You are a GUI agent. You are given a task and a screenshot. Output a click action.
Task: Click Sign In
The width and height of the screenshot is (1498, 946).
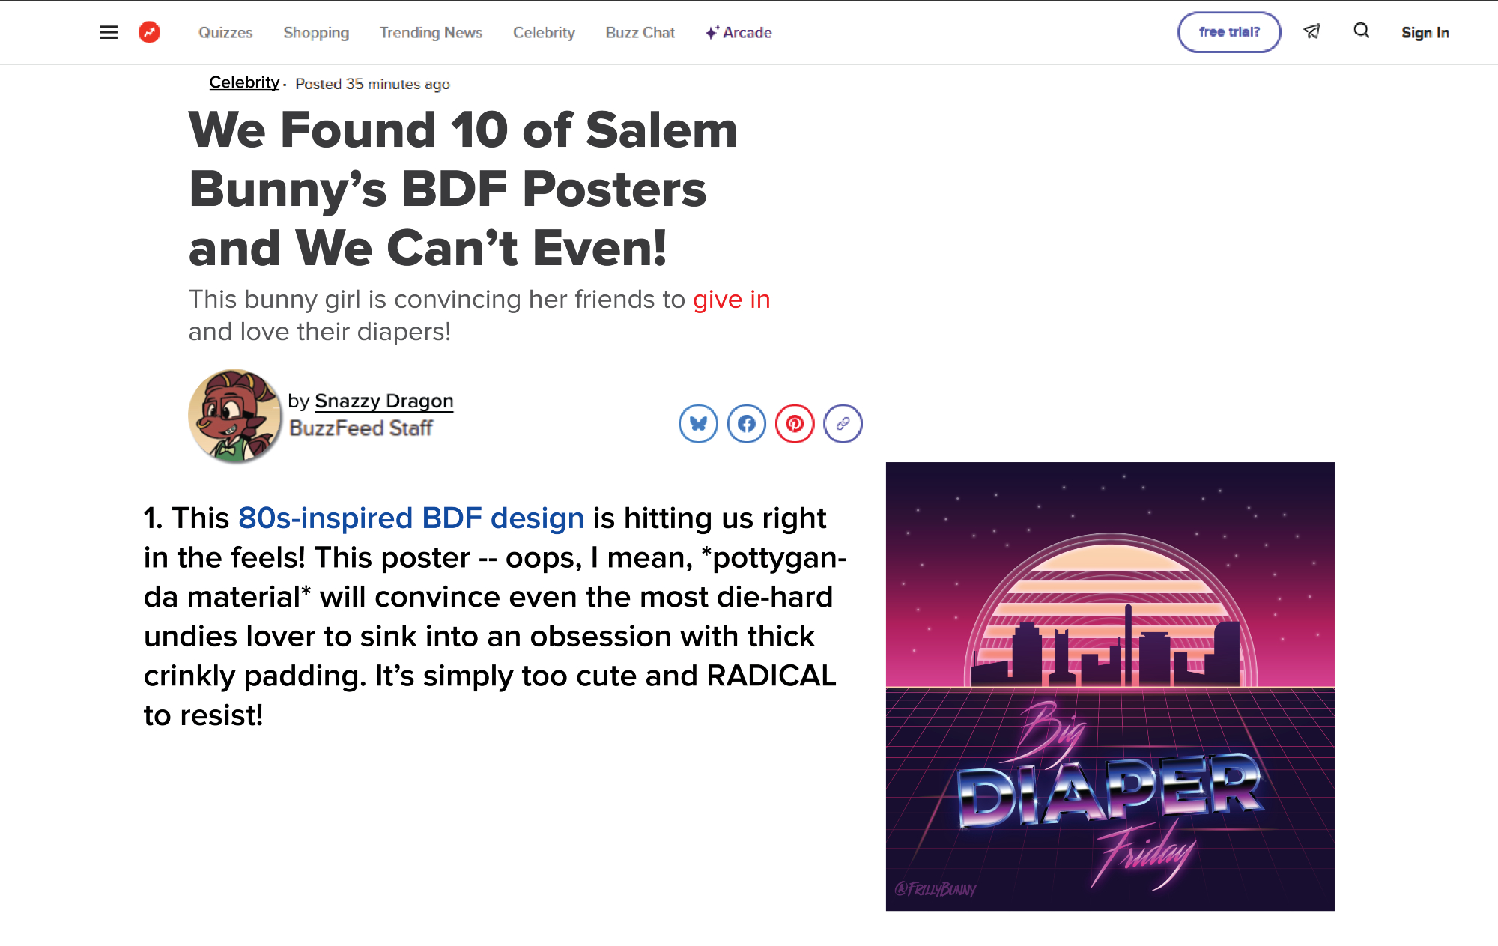coord(1425,33)
